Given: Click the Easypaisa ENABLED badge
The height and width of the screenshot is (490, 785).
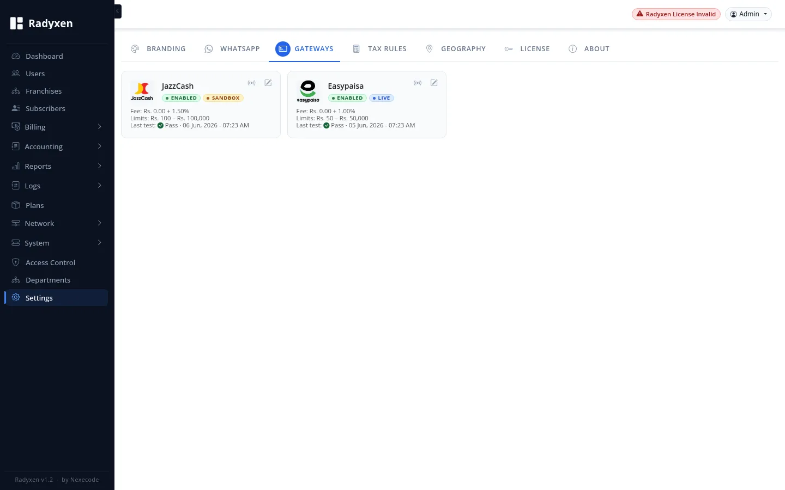Looking at the screenshot, I should [347, 98].
